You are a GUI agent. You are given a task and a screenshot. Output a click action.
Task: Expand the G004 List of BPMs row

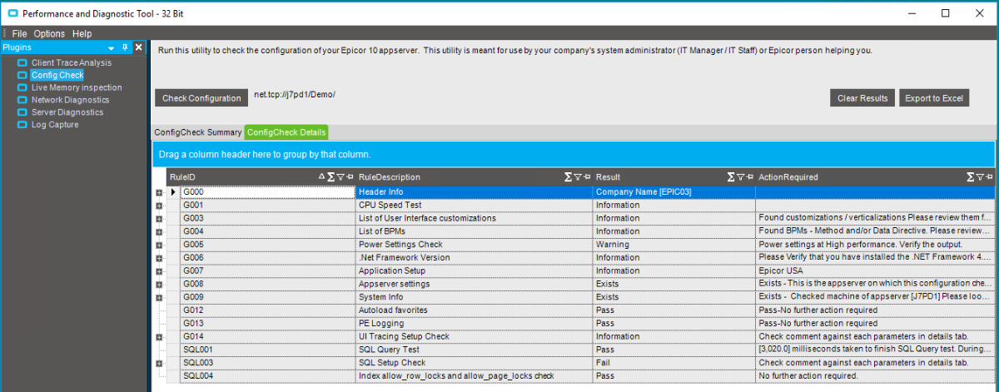(x=158, y=231)
